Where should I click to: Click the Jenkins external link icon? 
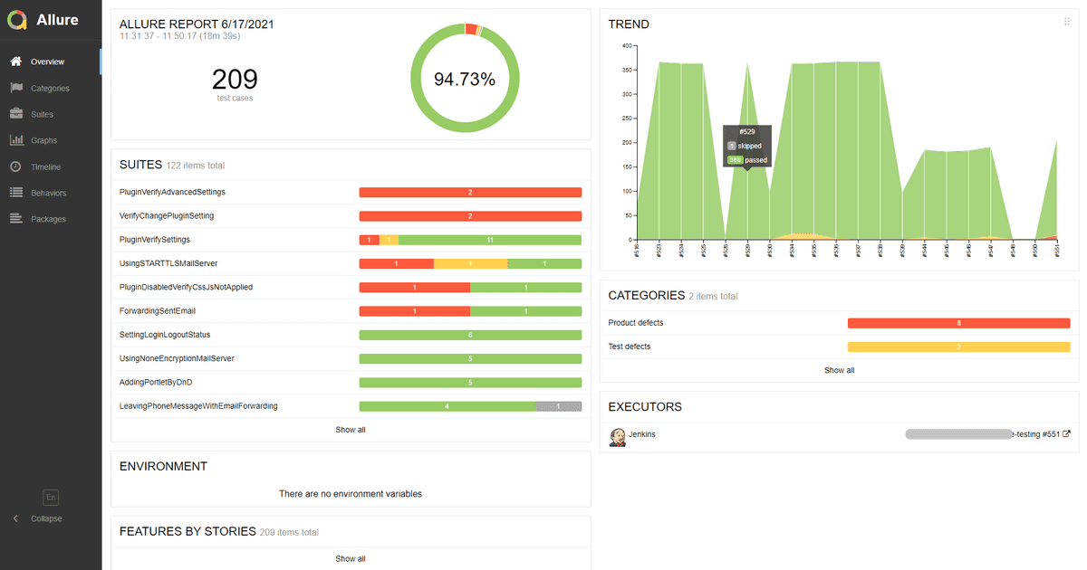point(1066,434)
